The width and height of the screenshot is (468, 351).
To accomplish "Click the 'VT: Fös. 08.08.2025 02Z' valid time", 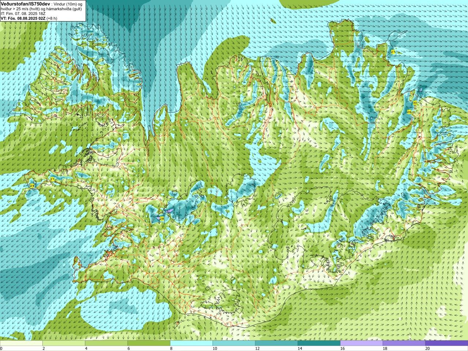I will pos(23,18).
